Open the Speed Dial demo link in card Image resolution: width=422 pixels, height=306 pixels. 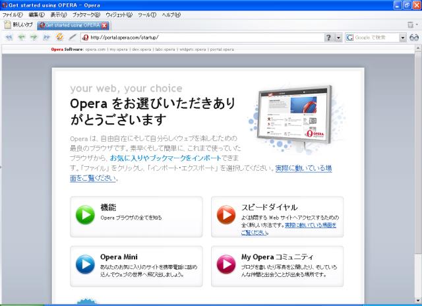[x=289, y=228]
